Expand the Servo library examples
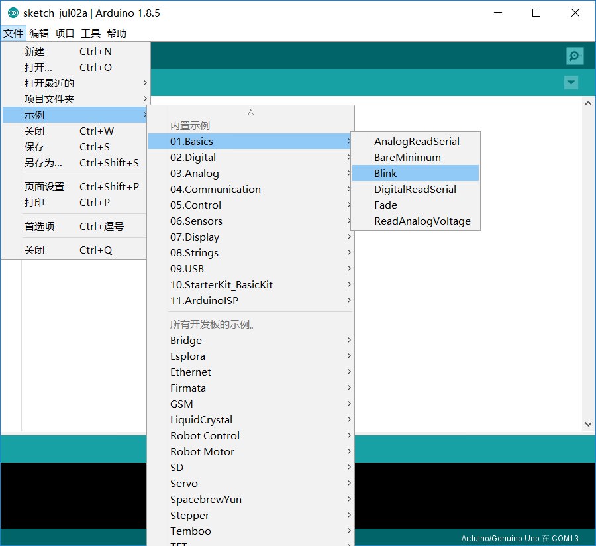The width and height of the screenshot is (596, 546). (250, 483)
